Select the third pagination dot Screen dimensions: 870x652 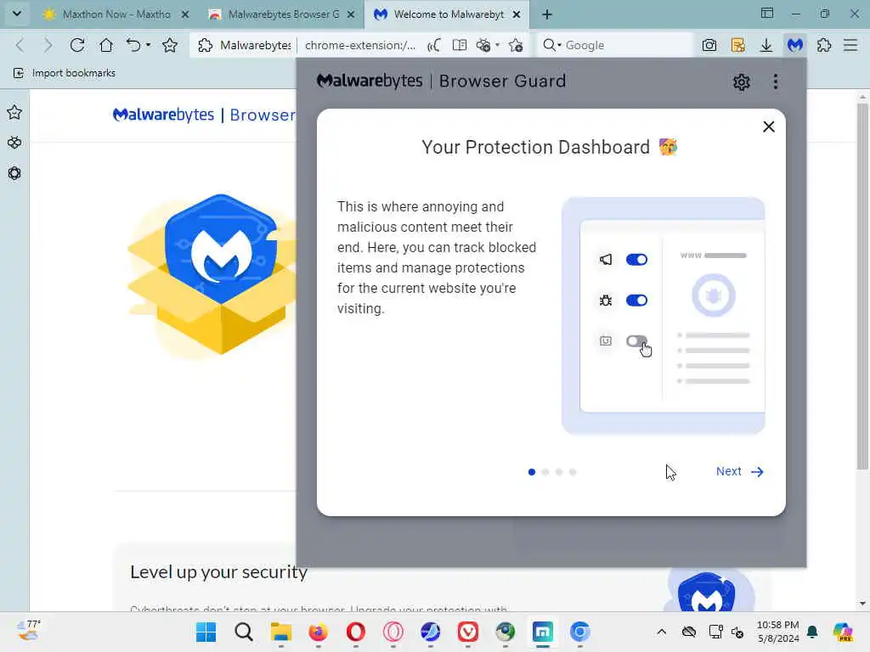pyautogui.click(x=559, y=472)
